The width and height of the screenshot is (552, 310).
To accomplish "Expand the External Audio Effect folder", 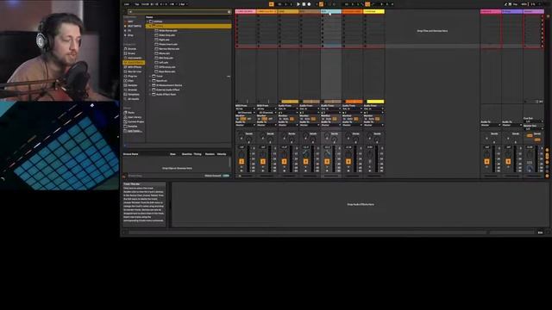I will (150, 90).
